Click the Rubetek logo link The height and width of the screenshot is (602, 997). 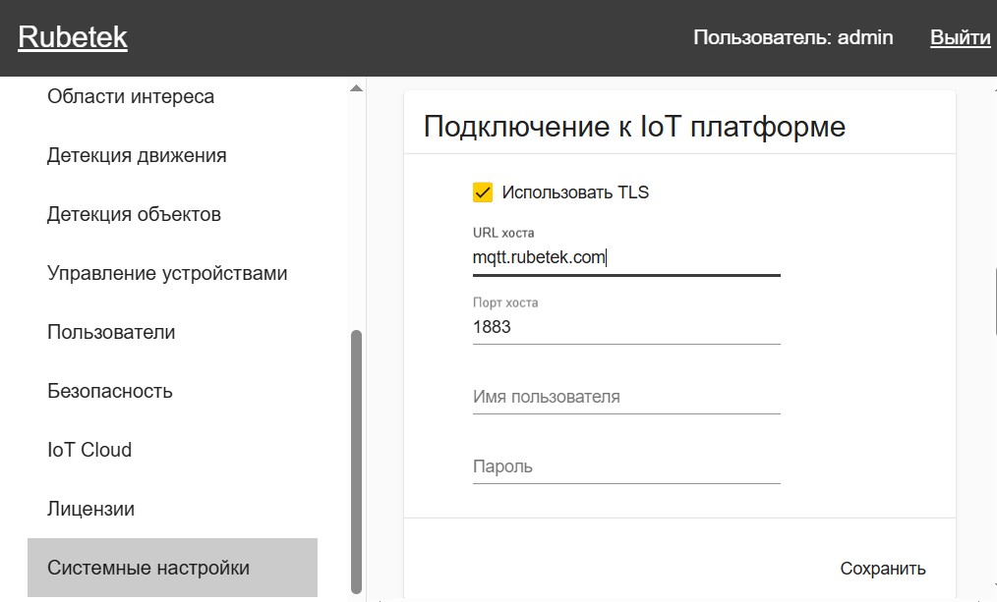(x=73, y=38)
